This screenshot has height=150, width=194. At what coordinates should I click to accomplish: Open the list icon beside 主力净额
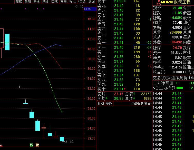point(172,83)
